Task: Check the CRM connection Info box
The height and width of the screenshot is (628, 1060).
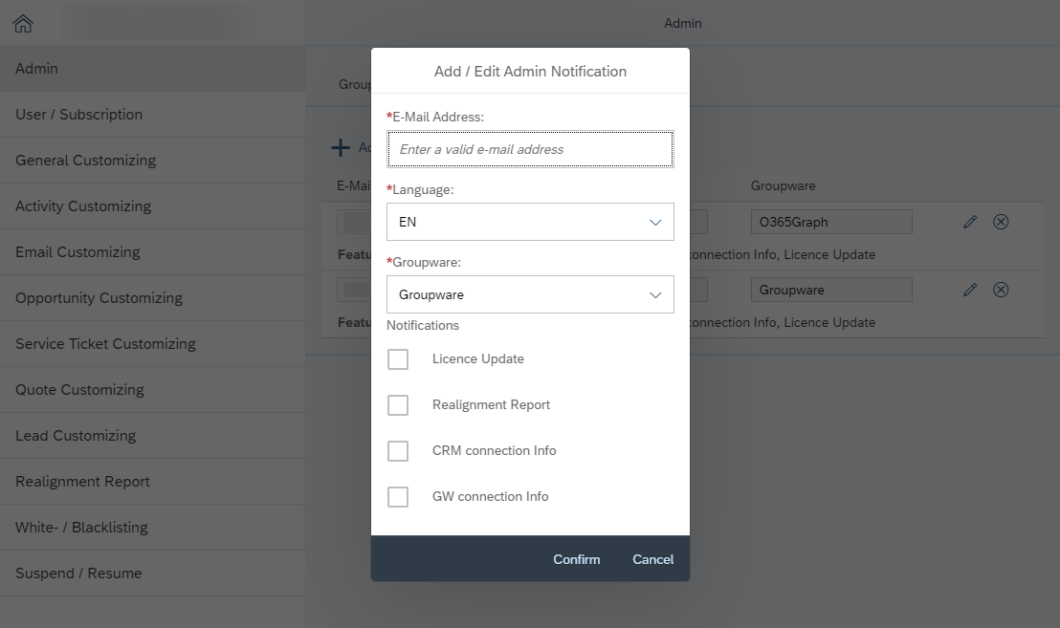Action: [x=398, y=451]
